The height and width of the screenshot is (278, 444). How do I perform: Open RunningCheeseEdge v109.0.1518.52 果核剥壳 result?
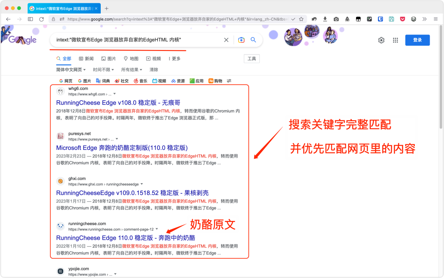[132, 193]
